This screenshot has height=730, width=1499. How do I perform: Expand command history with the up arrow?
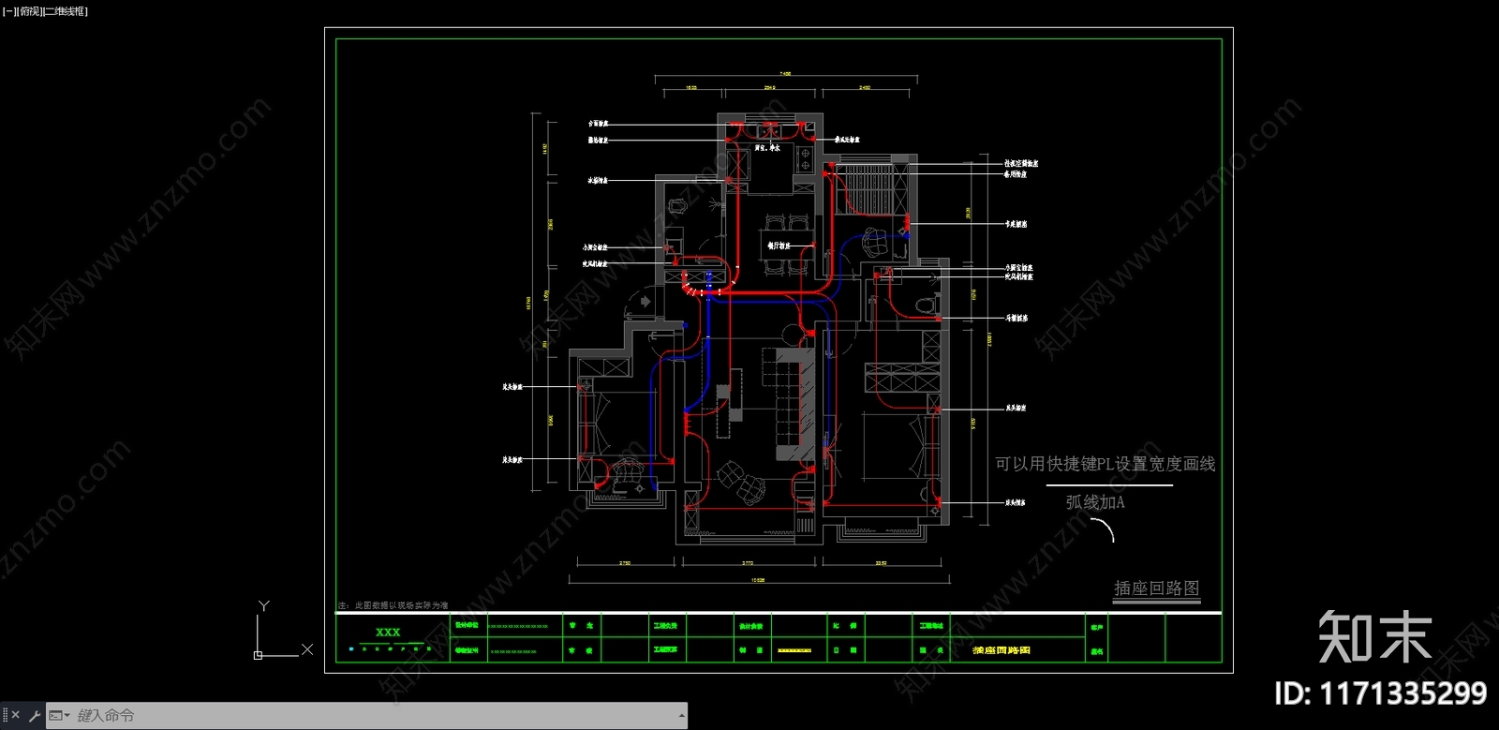pos(681,715)
